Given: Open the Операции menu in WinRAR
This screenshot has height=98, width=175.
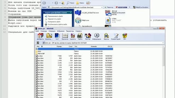Looking at the screenshot, I should pos(52,31).
